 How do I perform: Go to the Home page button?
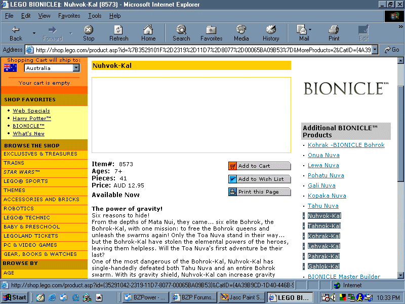(x=148, y=33)
